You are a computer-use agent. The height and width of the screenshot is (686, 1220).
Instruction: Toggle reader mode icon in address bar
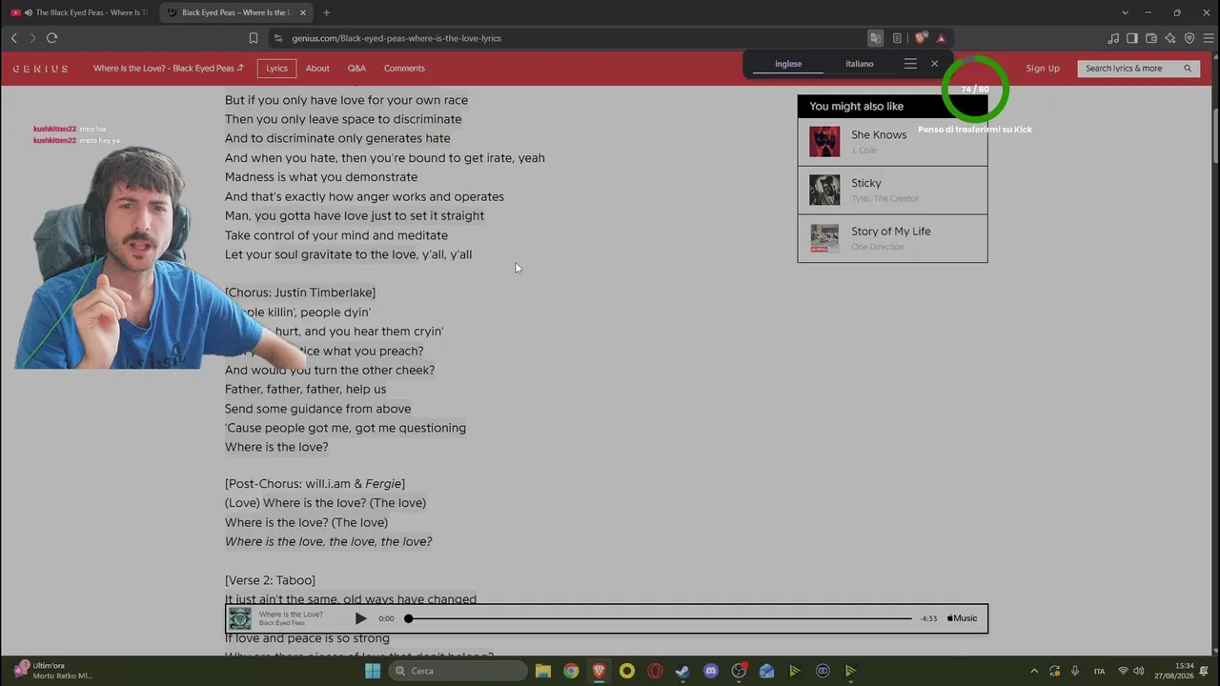tap(897, 38)
